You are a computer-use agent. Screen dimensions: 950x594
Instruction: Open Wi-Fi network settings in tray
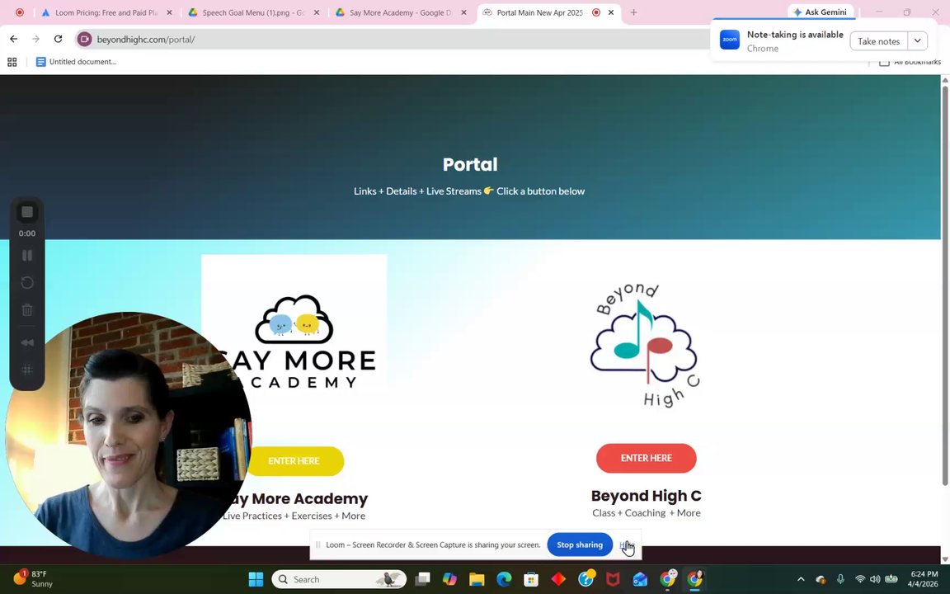click(860, 579)
